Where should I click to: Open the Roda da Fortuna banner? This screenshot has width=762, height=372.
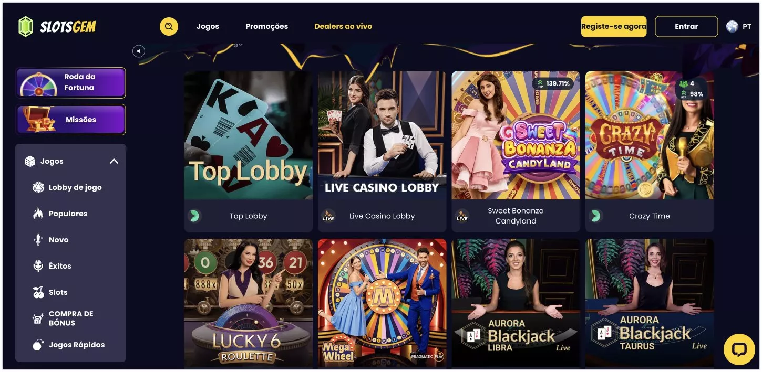71,82
